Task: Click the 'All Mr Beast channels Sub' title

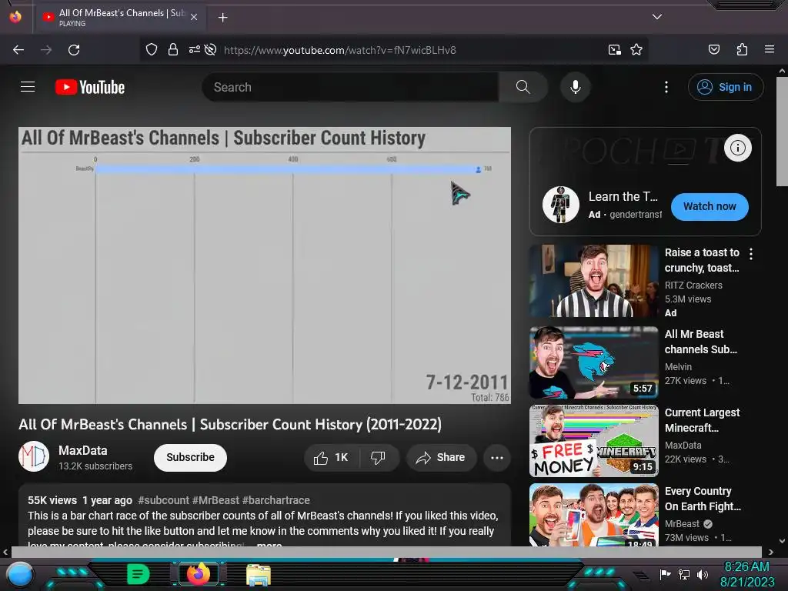Action: [700, 342]
